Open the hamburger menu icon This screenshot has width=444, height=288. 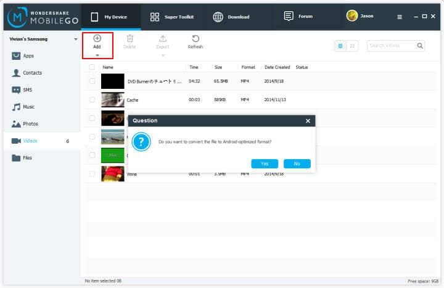coord(400,17)
